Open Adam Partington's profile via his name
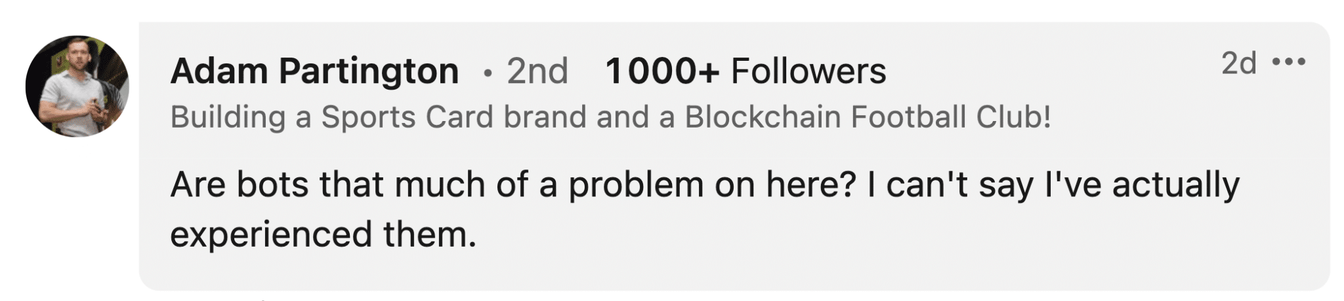 pos(314,71)
